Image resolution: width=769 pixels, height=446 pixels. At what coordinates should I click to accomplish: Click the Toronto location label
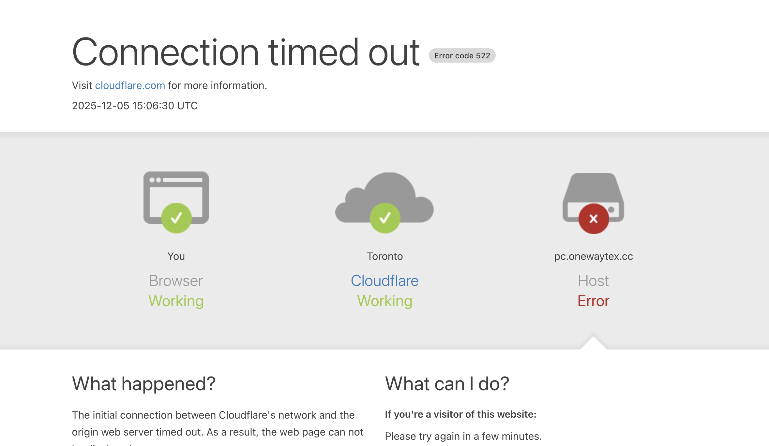[x=384, y=256]
